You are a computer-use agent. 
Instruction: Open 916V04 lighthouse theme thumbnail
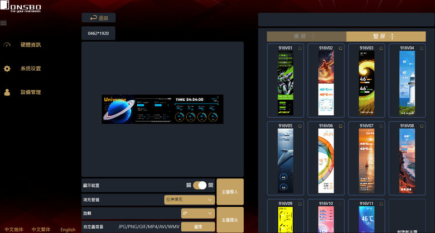tap(407, 82)
